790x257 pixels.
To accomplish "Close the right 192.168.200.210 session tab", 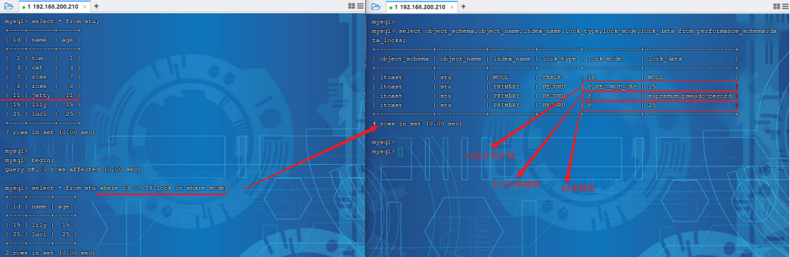I will [452, 7].
